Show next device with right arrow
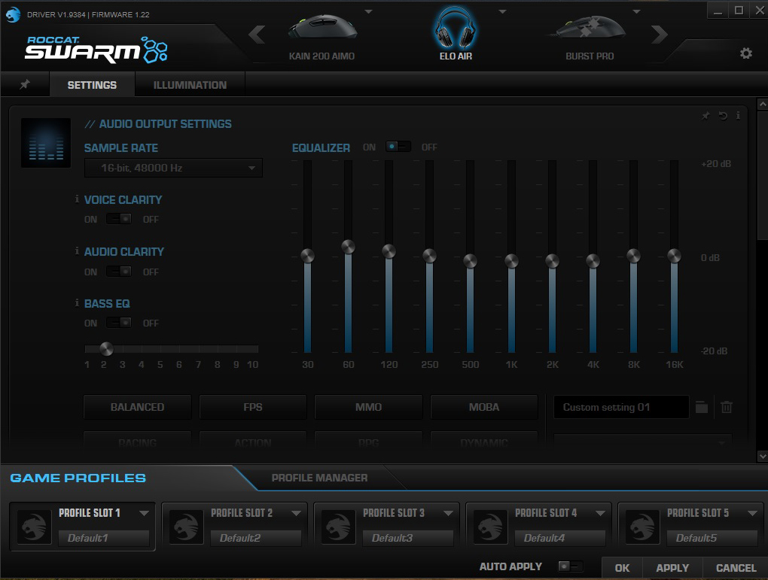 click(x=660, y=35)
